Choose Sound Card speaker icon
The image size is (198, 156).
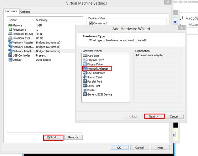tap(85, 77)
